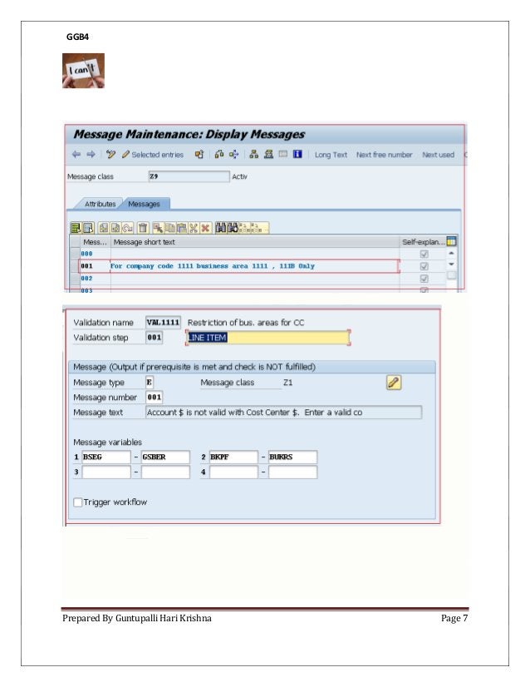Select the row selector for message 000

(x=75, y=254)
